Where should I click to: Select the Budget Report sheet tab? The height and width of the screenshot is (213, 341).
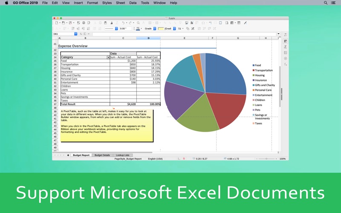click(x=81, y=155)
